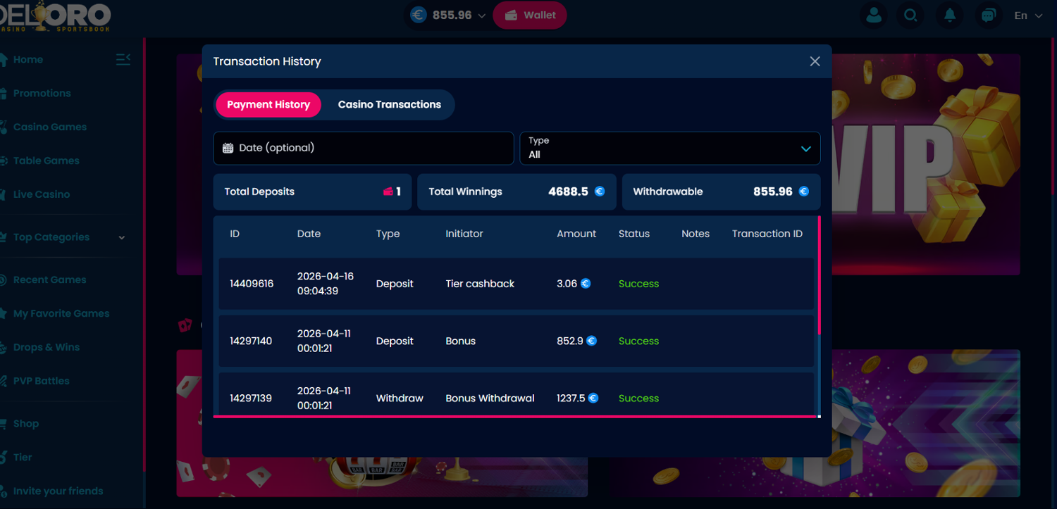
Task: Open the notifications bell icon
Action: click(x=950, y=15)
